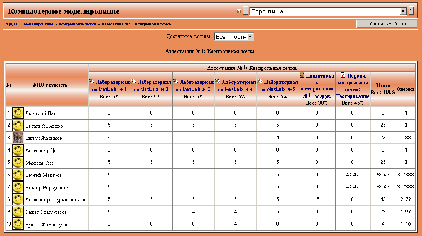Image resolution: width=422 pixels, height=236 pixels.
Task: Go to previous activity with left arrow button
Action: click(246, 11)
